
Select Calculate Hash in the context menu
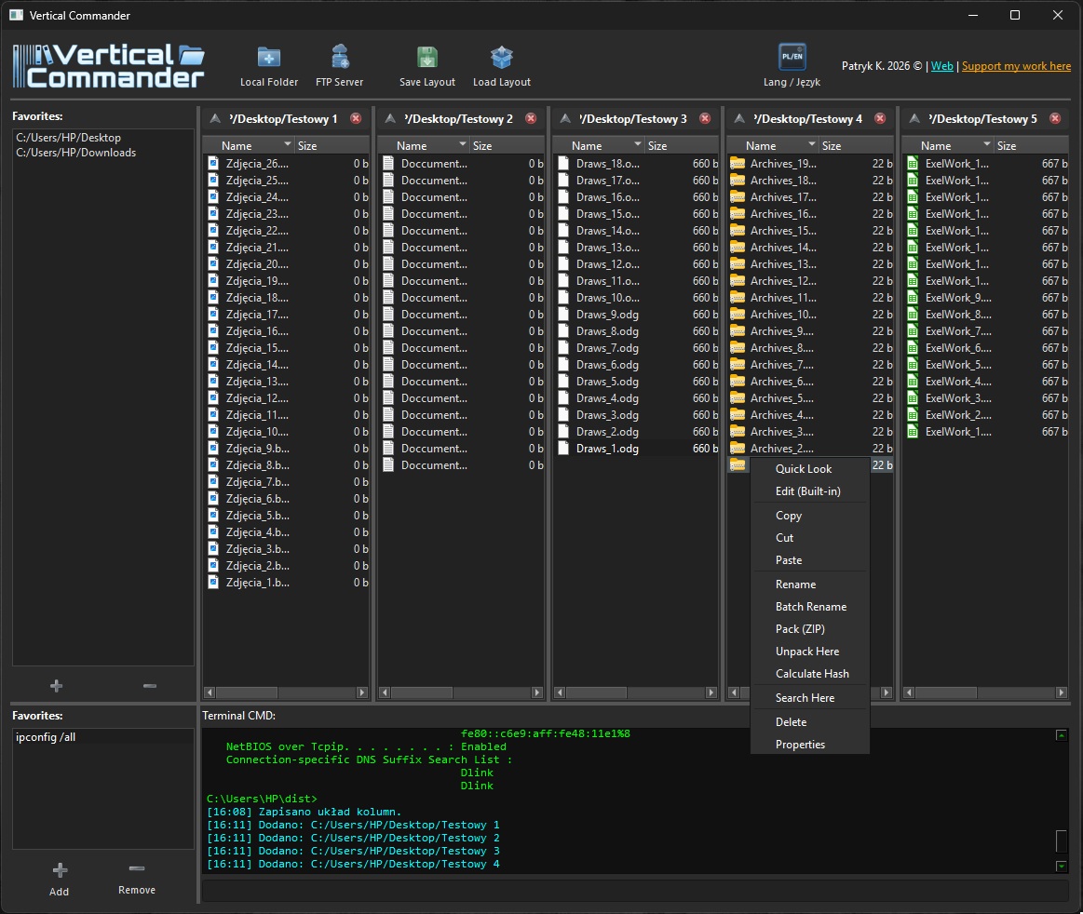(812, 674)
